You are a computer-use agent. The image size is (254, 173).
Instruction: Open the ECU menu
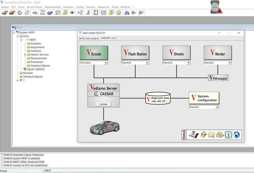13,7
